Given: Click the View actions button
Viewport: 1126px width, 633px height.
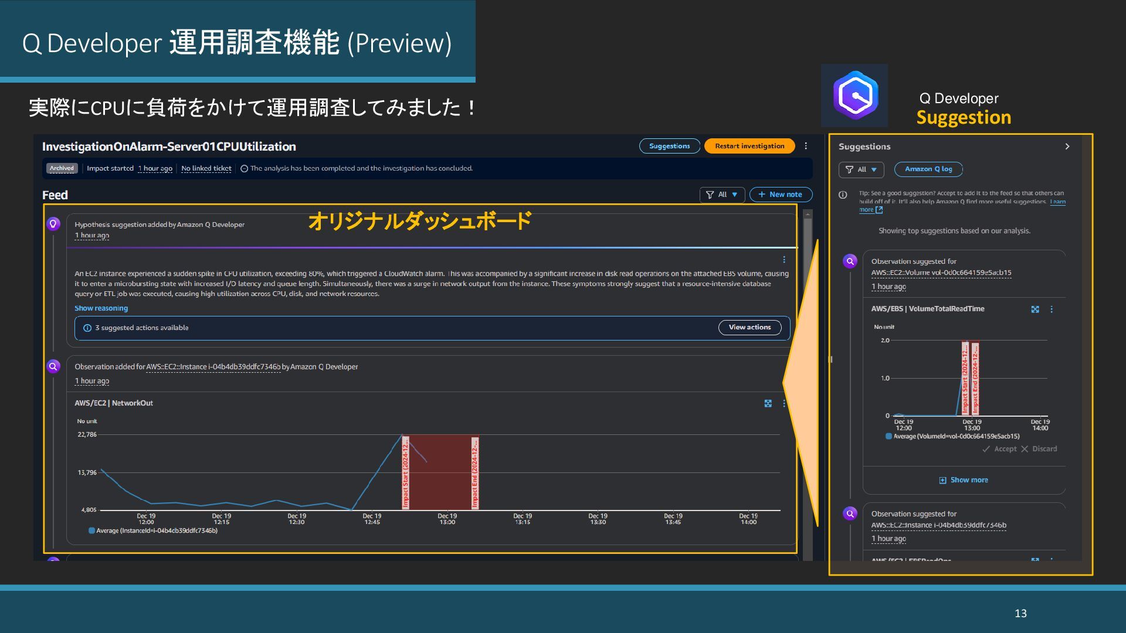Looking at the screenshot, I should coord(749,328).
